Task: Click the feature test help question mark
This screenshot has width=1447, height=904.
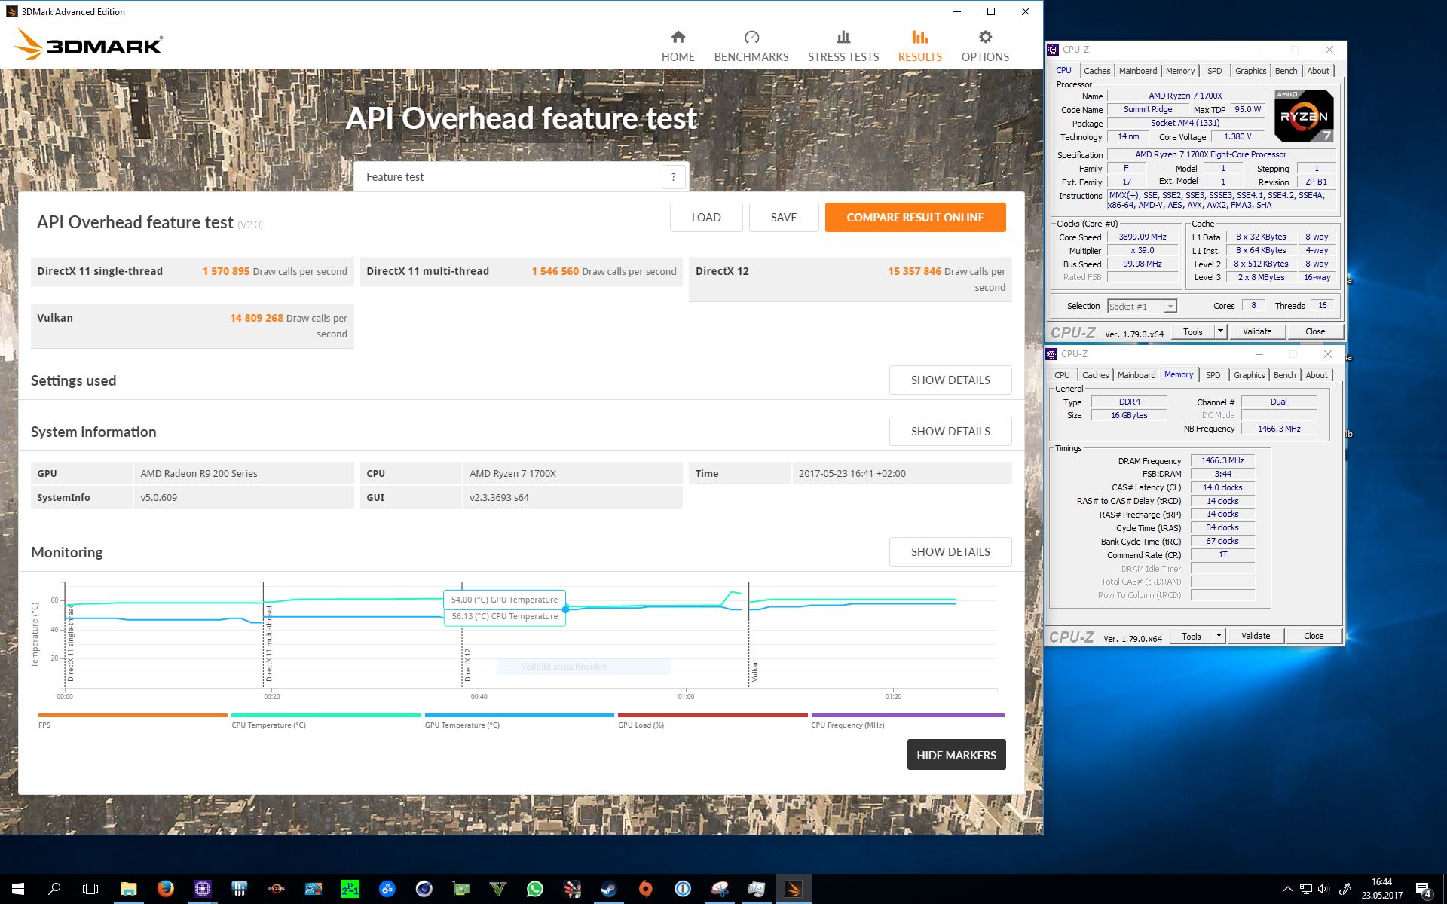Action: [x=673, y=177]
